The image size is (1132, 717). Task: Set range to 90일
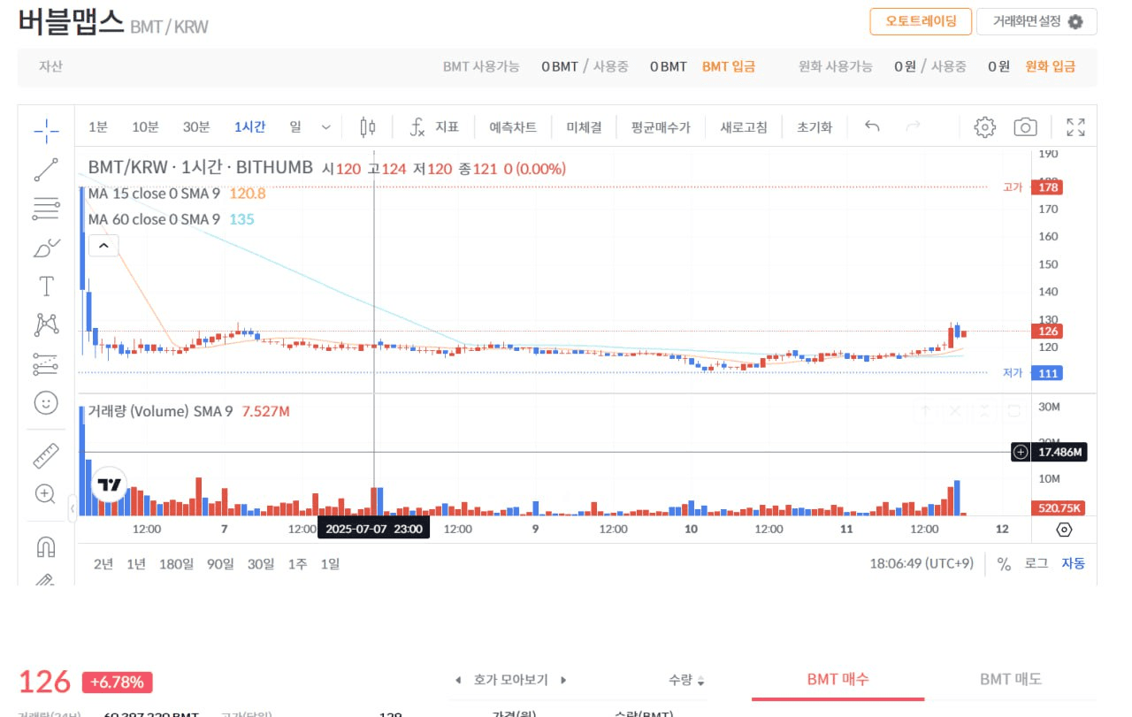pyautogui.click(x=220, y=563)
